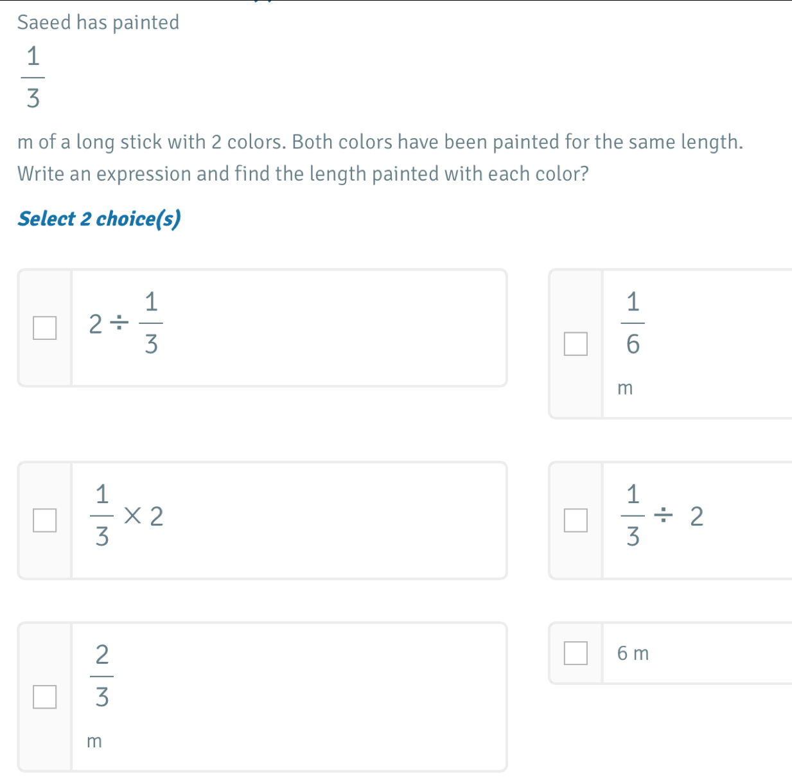Toggle the 2/3 m answer checkbox

click(45, 697)
